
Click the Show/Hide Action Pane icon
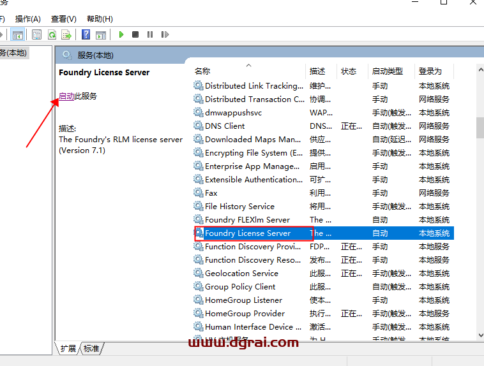tap(101, 35)
